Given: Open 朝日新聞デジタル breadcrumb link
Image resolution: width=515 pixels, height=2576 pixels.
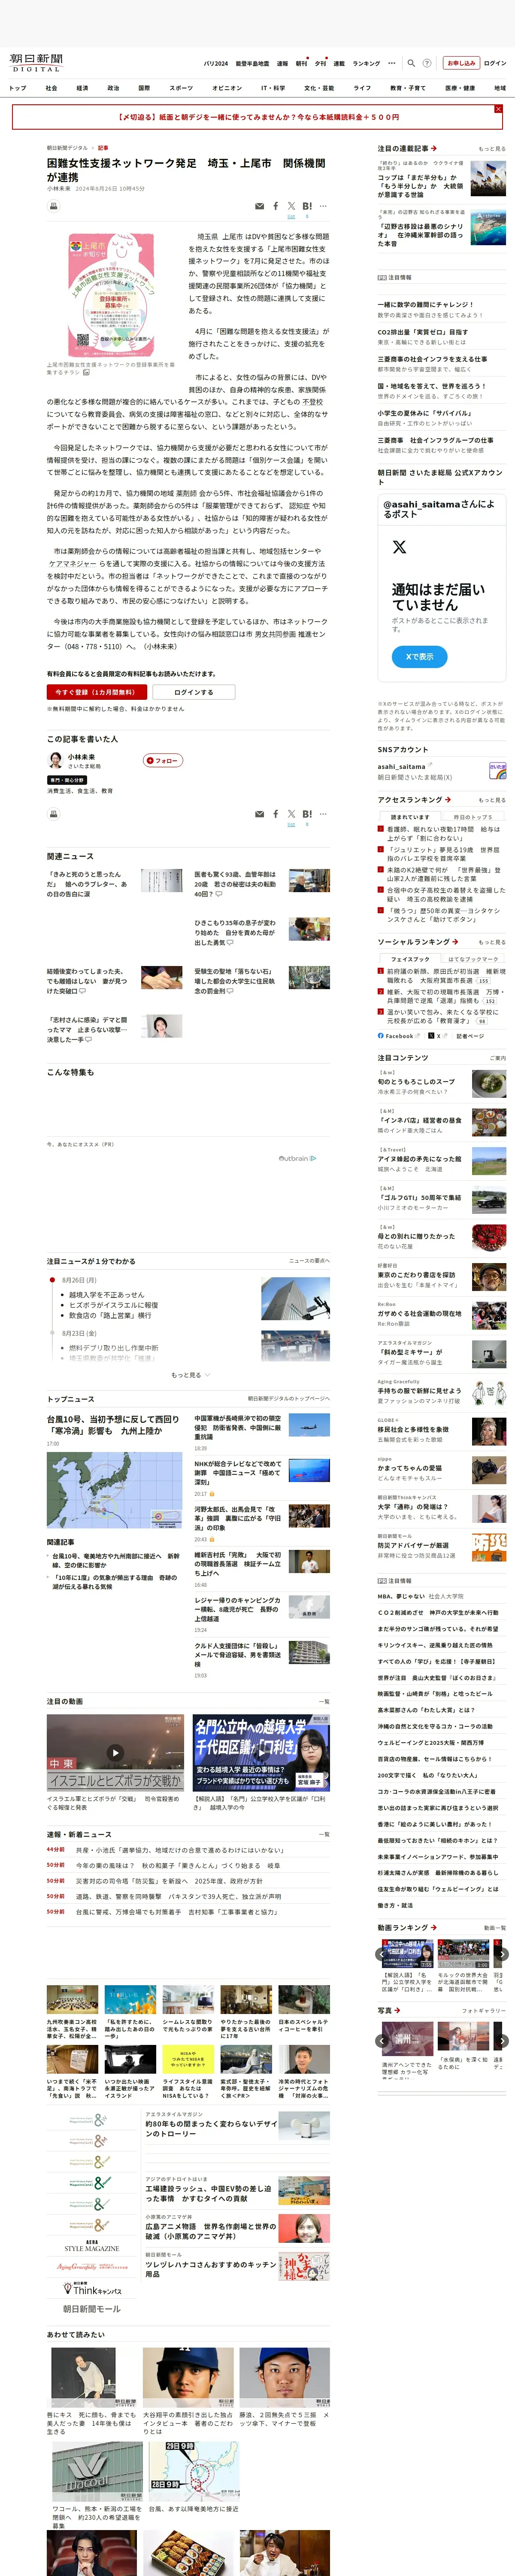Looking at the screenshot, I should point(67,148).
